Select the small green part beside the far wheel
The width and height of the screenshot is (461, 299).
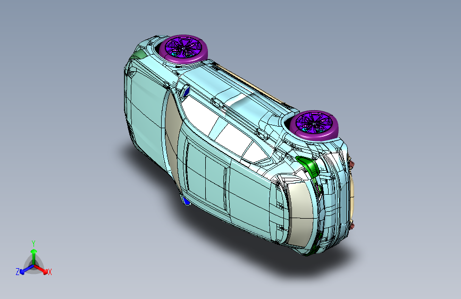pyautogui.click(x=139, y=54)
